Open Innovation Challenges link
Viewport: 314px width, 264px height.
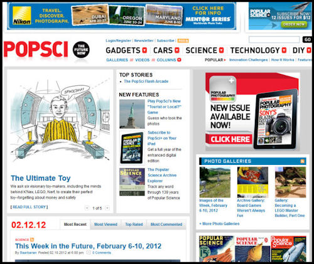click(248, 60)
